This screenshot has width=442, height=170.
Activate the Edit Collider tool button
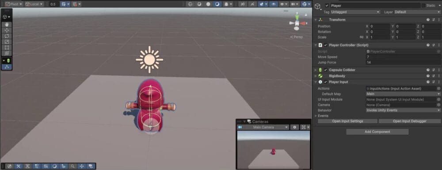pos(7,67)
